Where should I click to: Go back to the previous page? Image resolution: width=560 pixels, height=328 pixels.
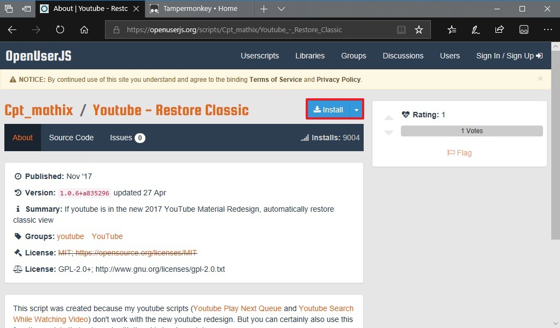click(12, 30)
